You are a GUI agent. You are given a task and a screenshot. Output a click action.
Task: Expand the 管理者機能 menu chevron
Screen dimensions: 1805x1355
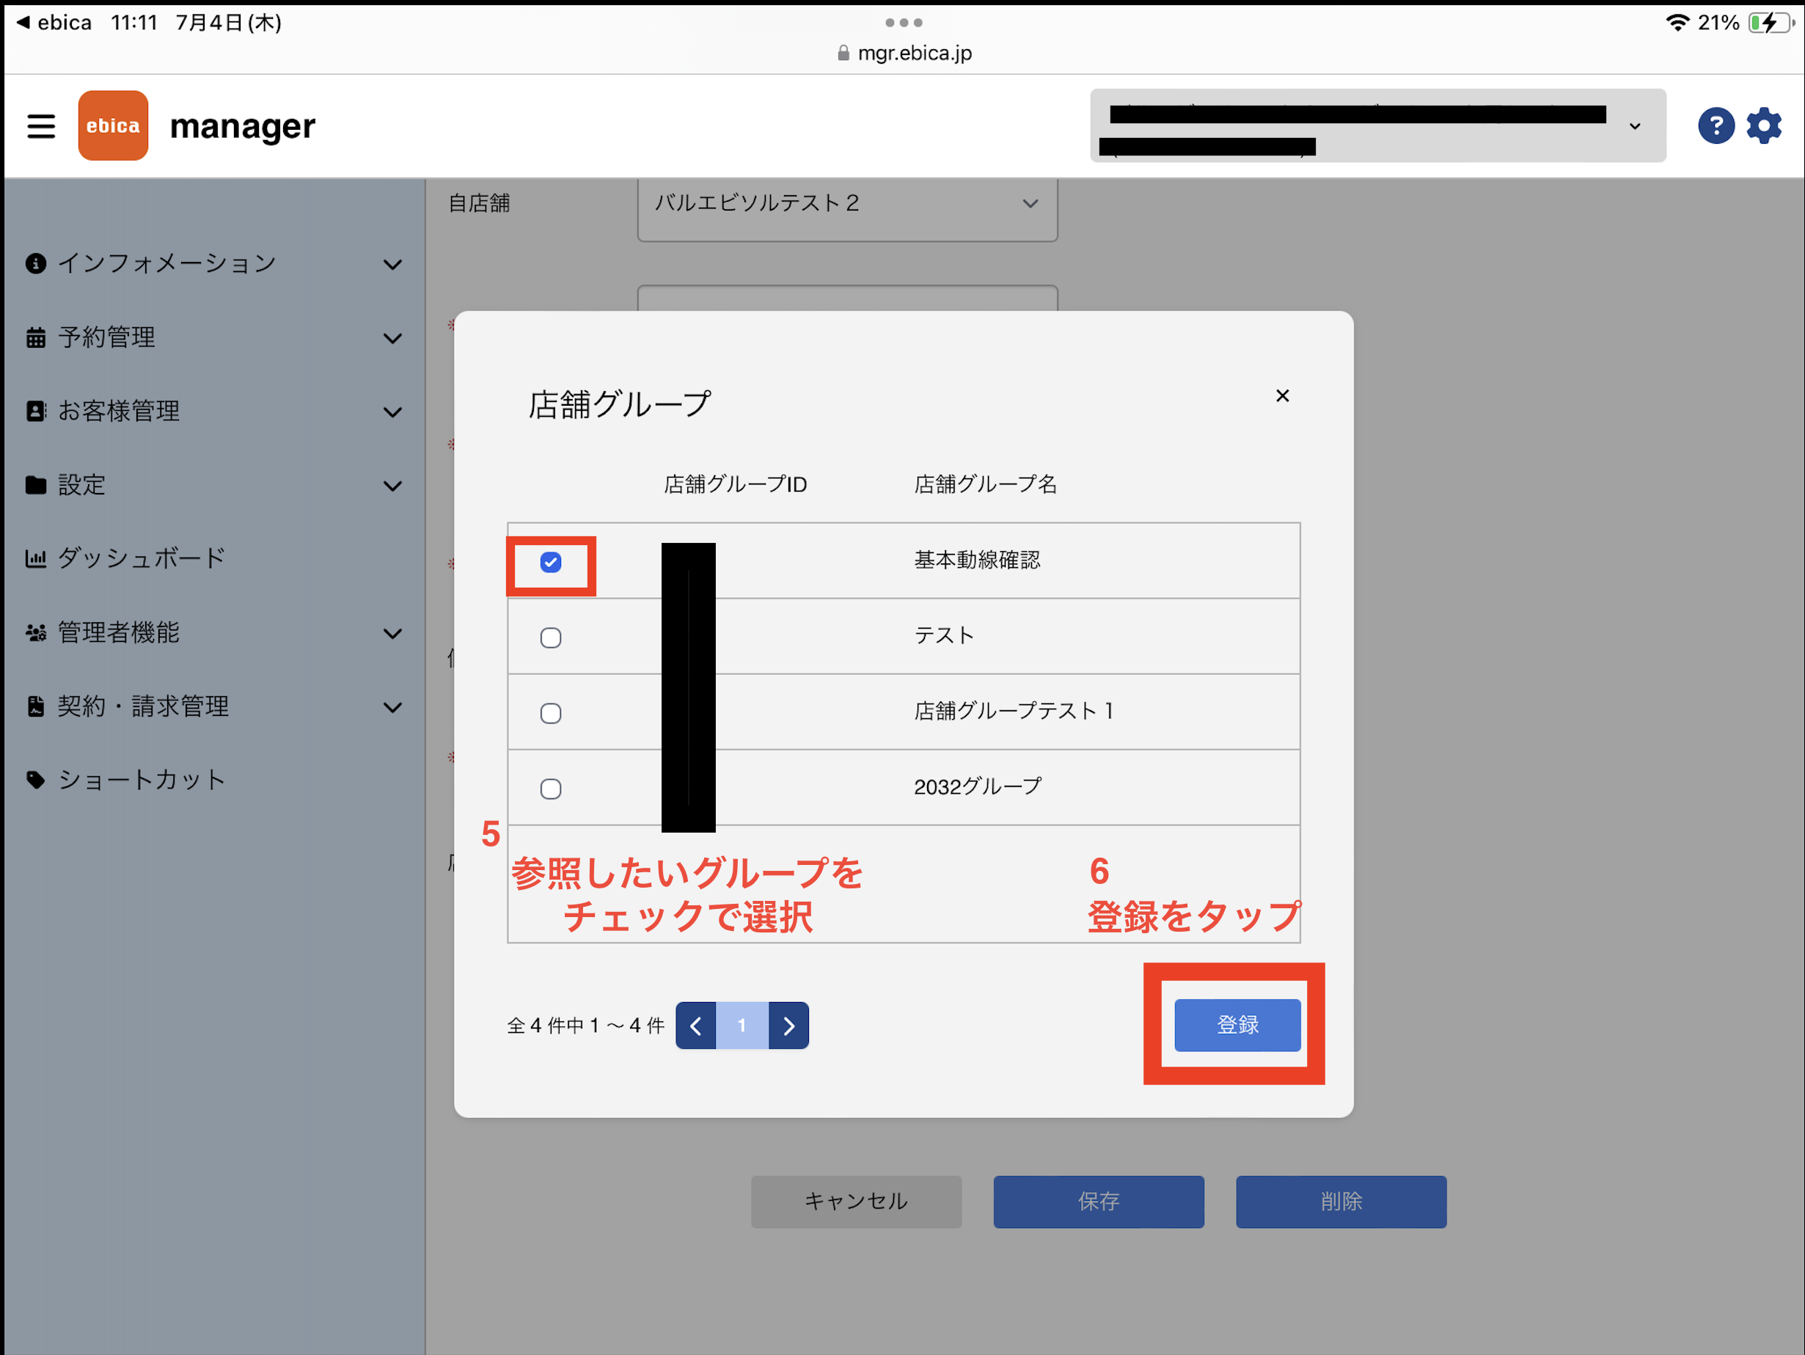(392, 633)
